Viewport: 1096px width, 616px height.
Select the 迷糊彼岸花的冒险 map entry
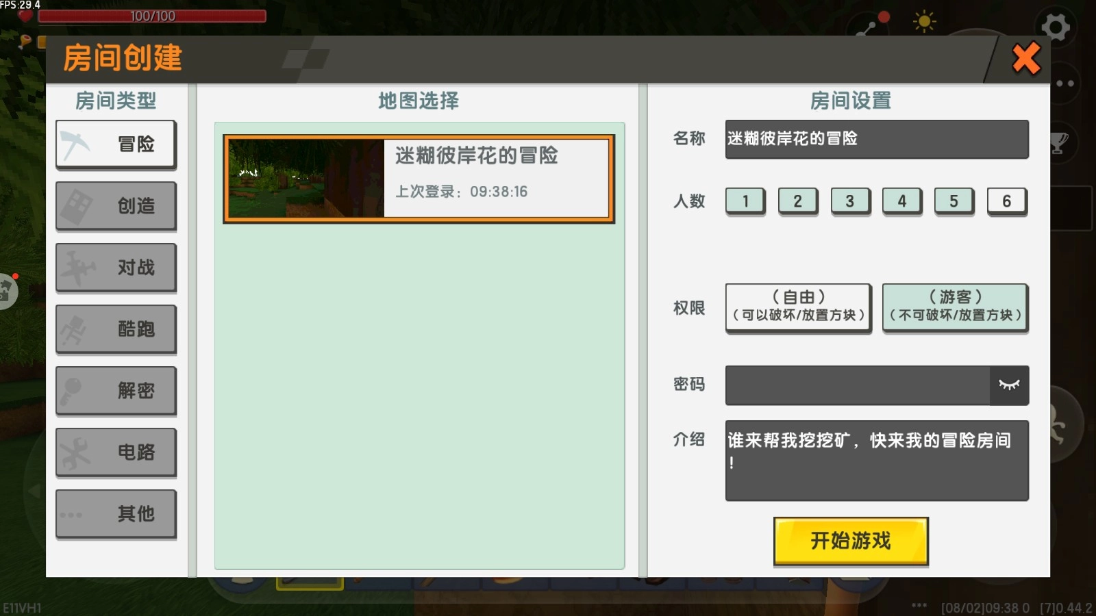(x=418, y=179)
